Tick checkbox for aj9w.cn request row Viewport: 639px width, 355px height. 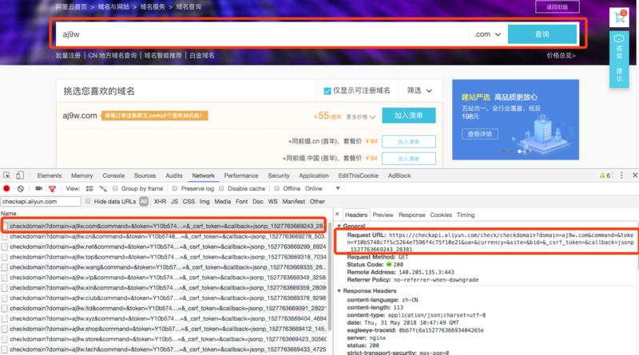click(x=5, y=236)
